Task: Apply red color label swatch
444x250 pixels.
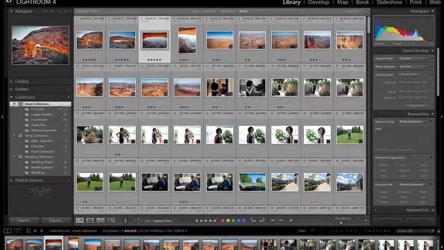Action: pyautogui.click(x=223, y=221)
